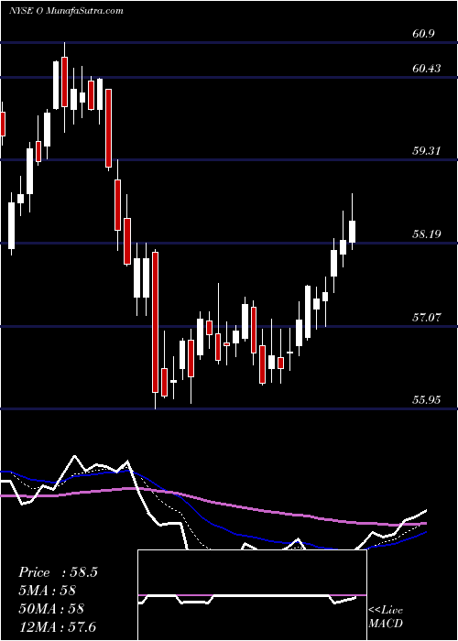The height and width of the screenshot is (641, 458).
Task: Click the 60.9 price level label
Action: click(x=423, y=33)
